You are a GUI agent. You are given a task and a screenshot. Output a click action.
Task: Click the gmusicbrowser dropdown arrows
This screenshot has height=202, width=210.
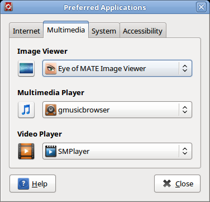tap(185, 110)
